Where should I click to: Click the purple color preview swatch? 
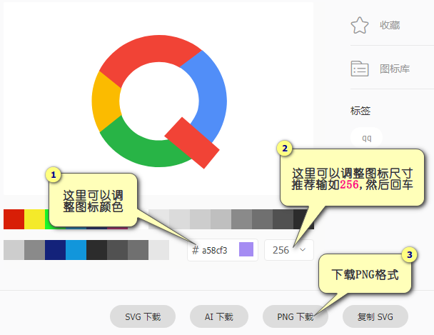pyautogui.click(x=246, y=250)
